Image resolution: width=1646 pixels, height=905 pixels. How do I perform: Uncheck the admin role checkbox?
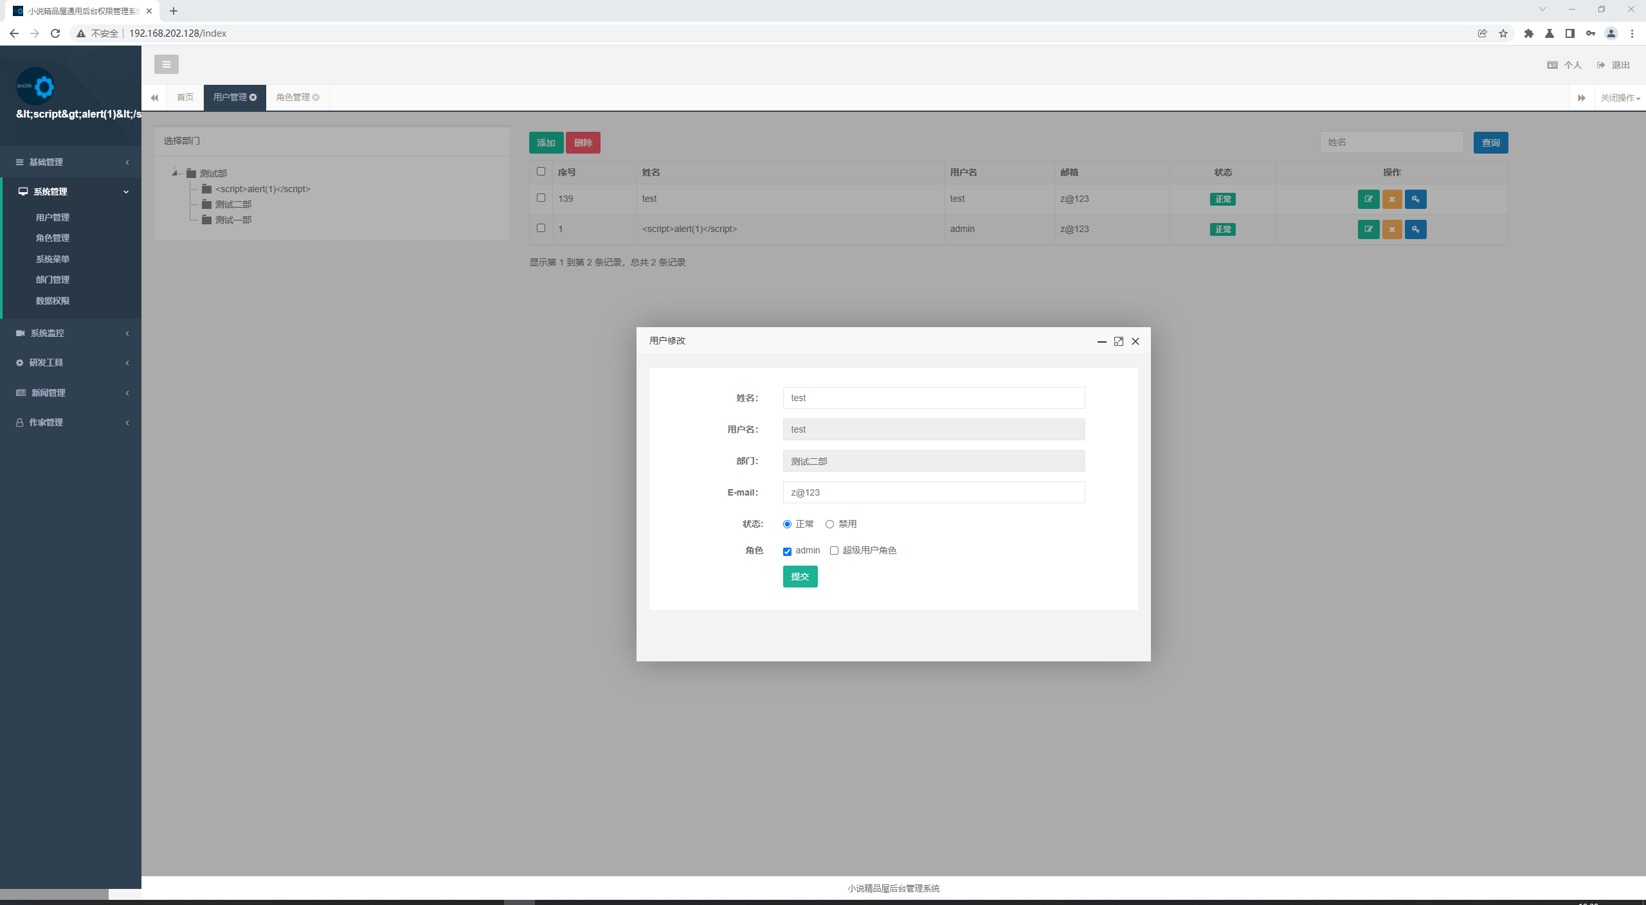(787, 551)
